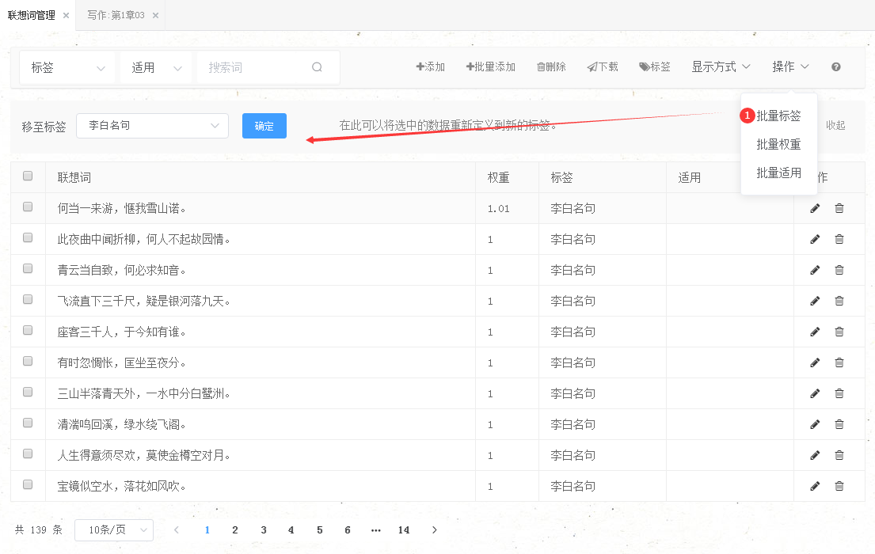Check the row 青云当自致，何必求知音。
875x554 pixels.
click(x=28, y=268)
